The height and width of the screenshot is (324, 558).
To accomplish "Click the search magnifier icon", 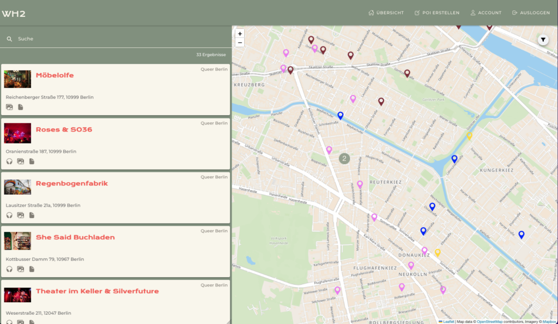I will 9,39.
